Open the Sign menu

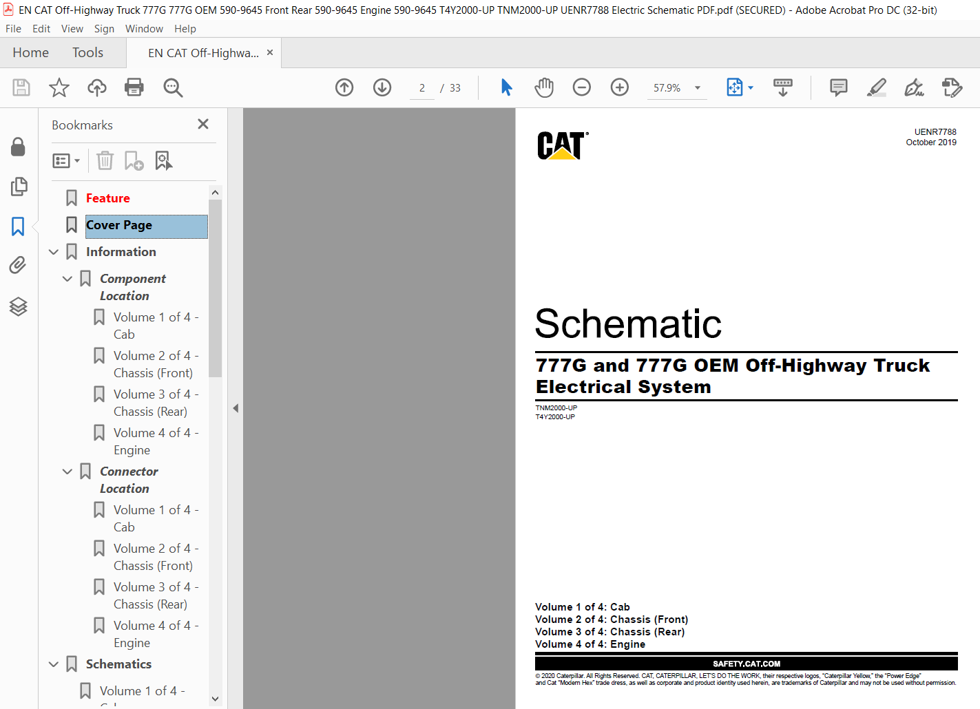[104, 29]
